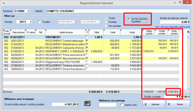Select the Toutes radio button filter
The image size is (193, 111).
pyautogui.click(x=106, y=18)
